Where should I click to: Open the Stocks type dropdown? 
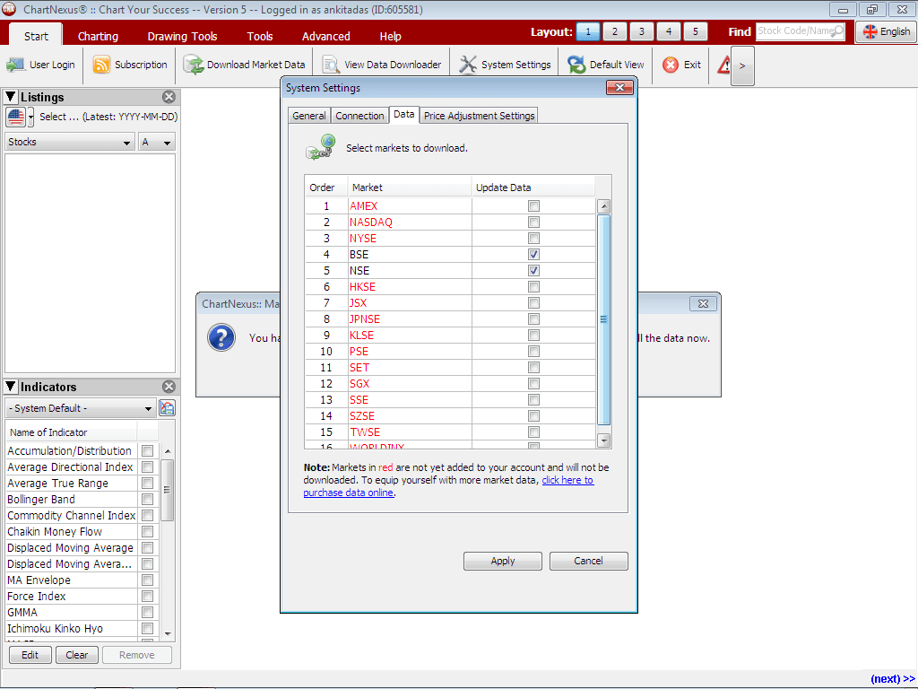[70, 143]
